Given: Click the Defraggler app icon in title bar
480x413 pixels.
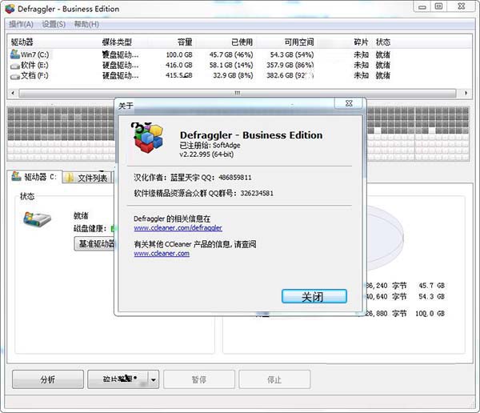Looking at the screenshot, I should pos(10,9).
